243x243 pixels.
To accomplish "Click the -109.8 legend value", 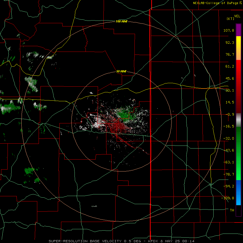I will coord(228,198).
